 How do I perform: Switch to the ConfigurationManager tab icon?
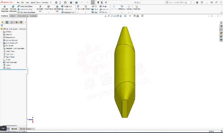coord(12,22)
